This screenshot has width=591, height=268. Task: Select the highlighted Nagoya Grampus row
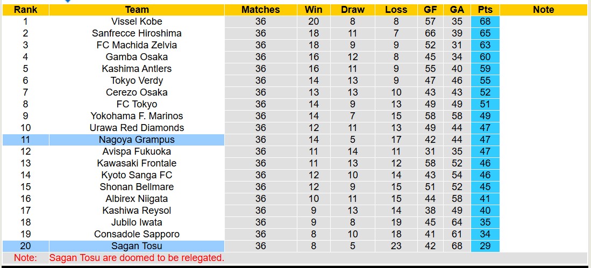[137, 140]
